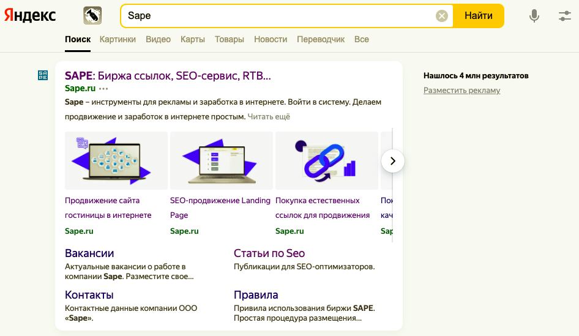
Task: Clear the search field with the X icon
Action: pyautogui.click(x=442, y=16)
